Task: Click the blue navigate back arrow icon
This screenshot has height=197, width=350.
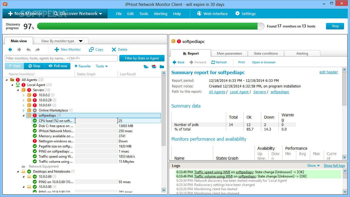Action: [x=10, y=50]
